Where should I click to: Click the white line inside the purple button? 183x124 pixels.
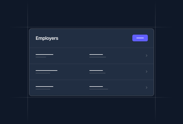tap(140, 38)
